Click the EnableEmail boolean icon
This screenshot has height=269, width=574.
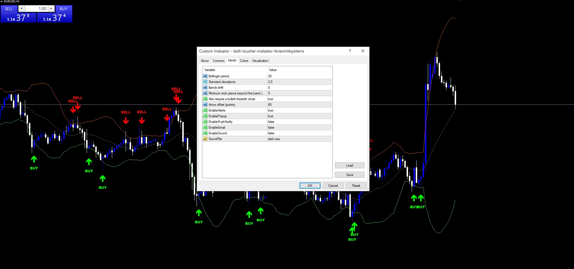[205, 128]
